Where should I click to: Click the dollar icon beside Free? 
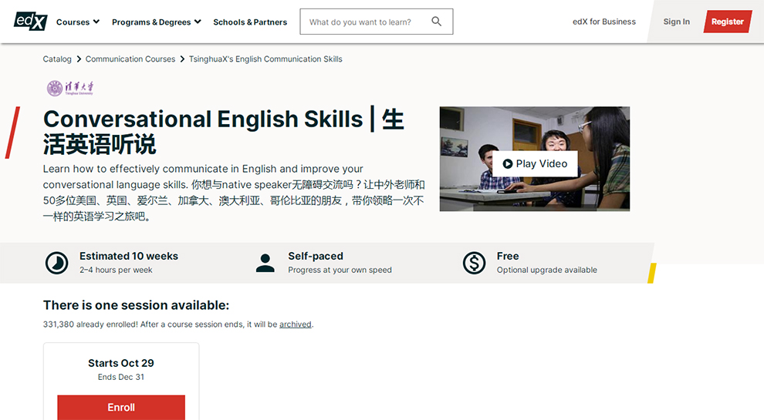click(474, 263)
